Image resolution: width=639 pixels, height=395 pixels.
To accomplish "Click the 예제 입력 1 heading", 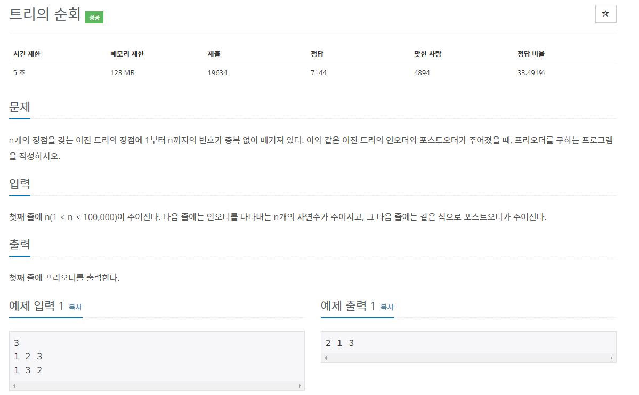I will (36, 306).
